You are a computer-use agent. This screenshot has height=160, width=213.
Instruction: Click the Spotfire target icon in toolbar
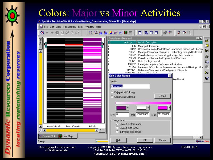click(x=42, y=33)
